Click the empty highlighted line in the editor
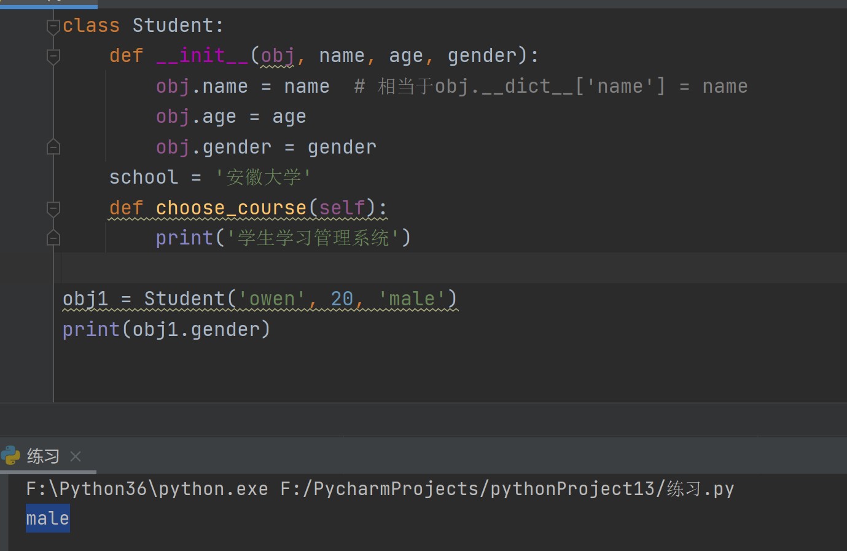Viewport: 847px width, 551px height. coord(430,268)
